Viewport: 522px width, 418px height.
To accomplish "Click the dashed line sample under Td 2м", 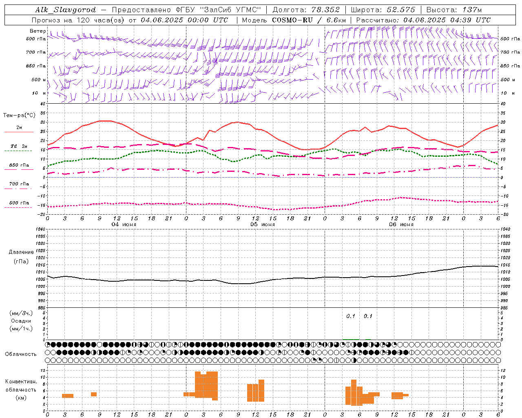I will 18,151.
